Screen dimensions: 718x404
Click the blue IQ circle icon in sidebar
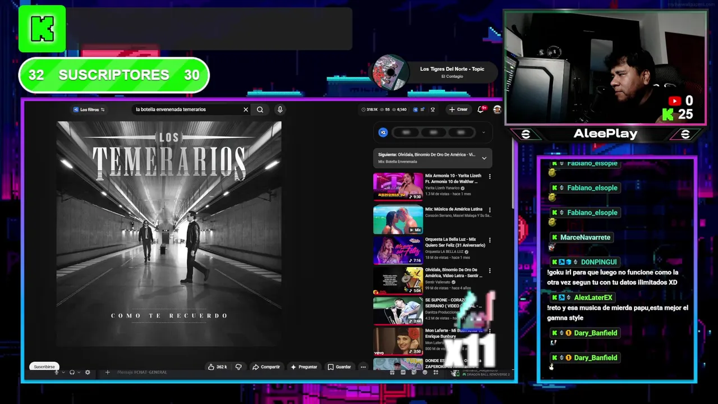click(383, 132)
